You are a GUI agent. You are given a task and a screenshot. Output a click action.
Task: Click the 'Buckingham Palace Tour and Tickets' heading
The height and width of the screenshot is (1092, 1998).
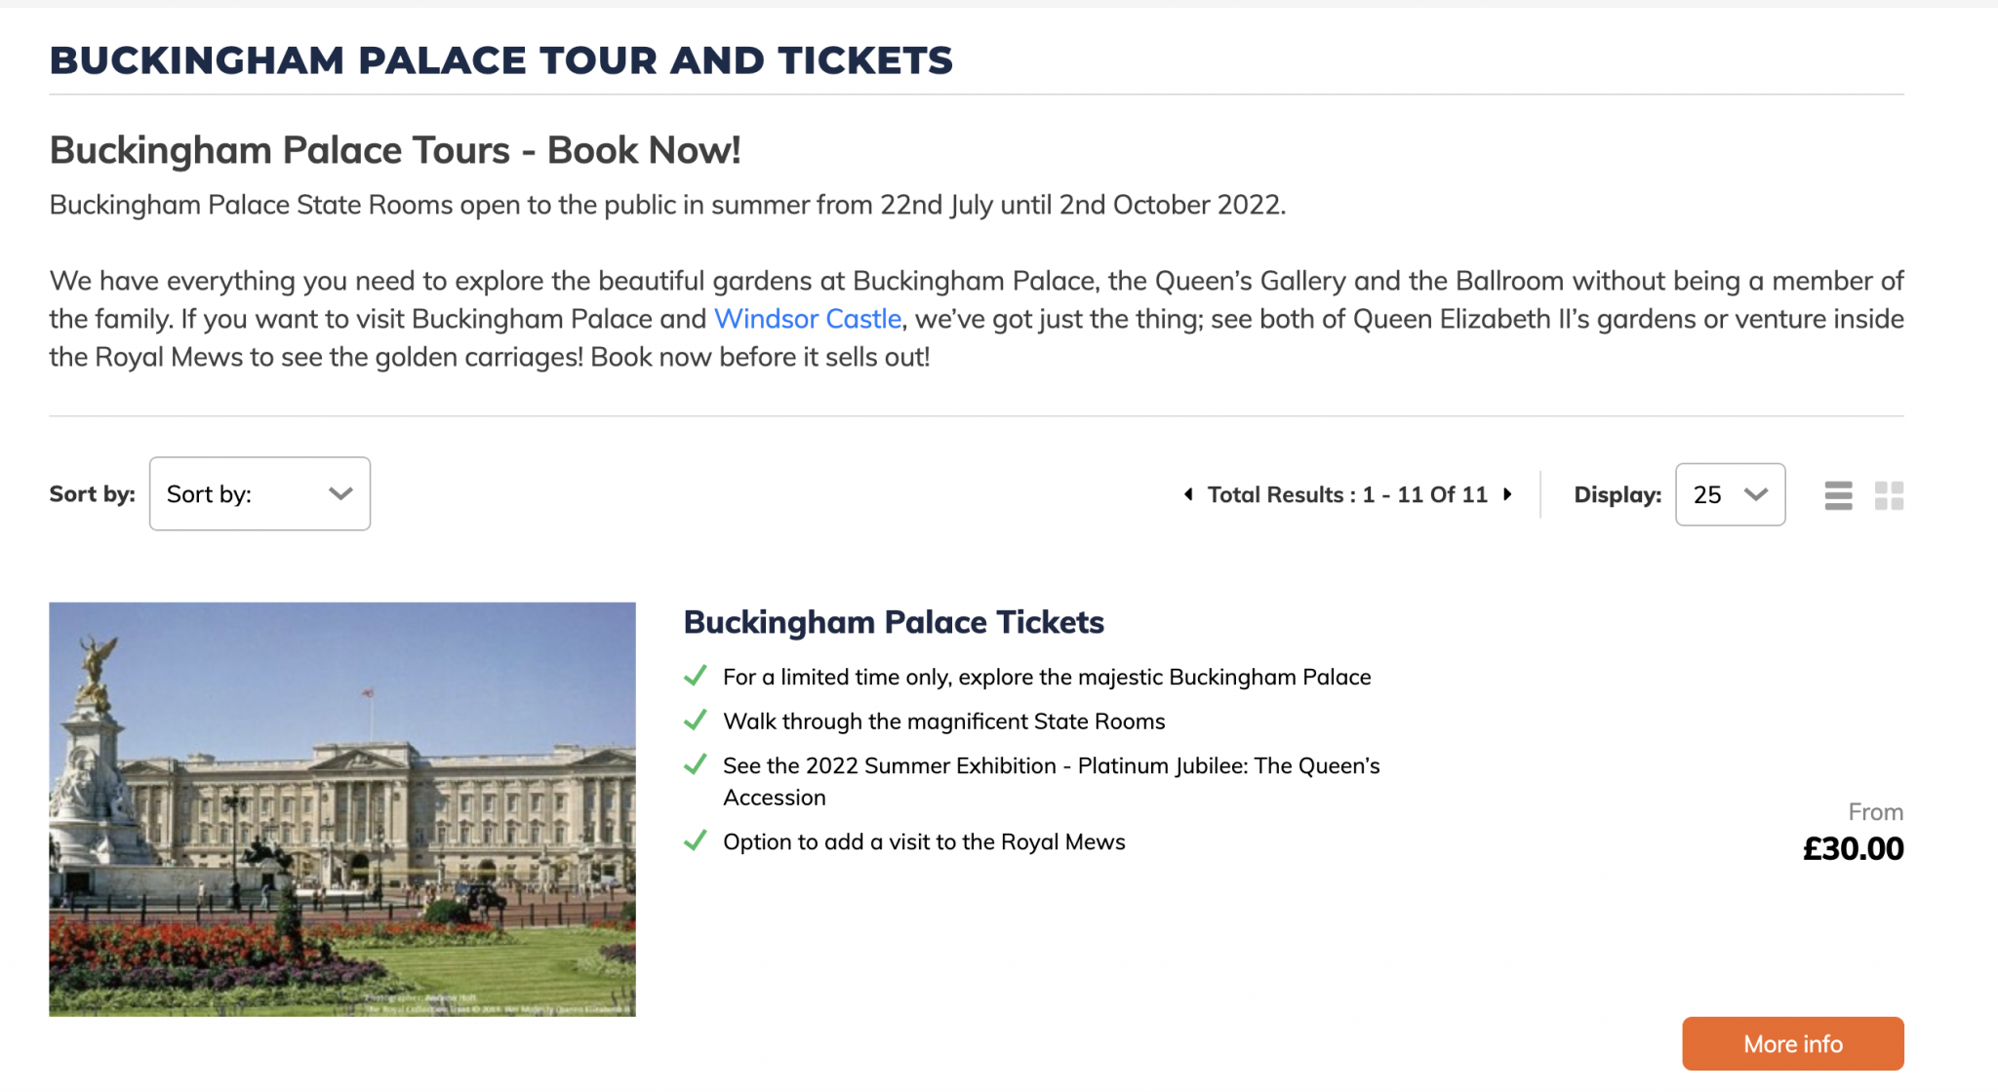501,60
